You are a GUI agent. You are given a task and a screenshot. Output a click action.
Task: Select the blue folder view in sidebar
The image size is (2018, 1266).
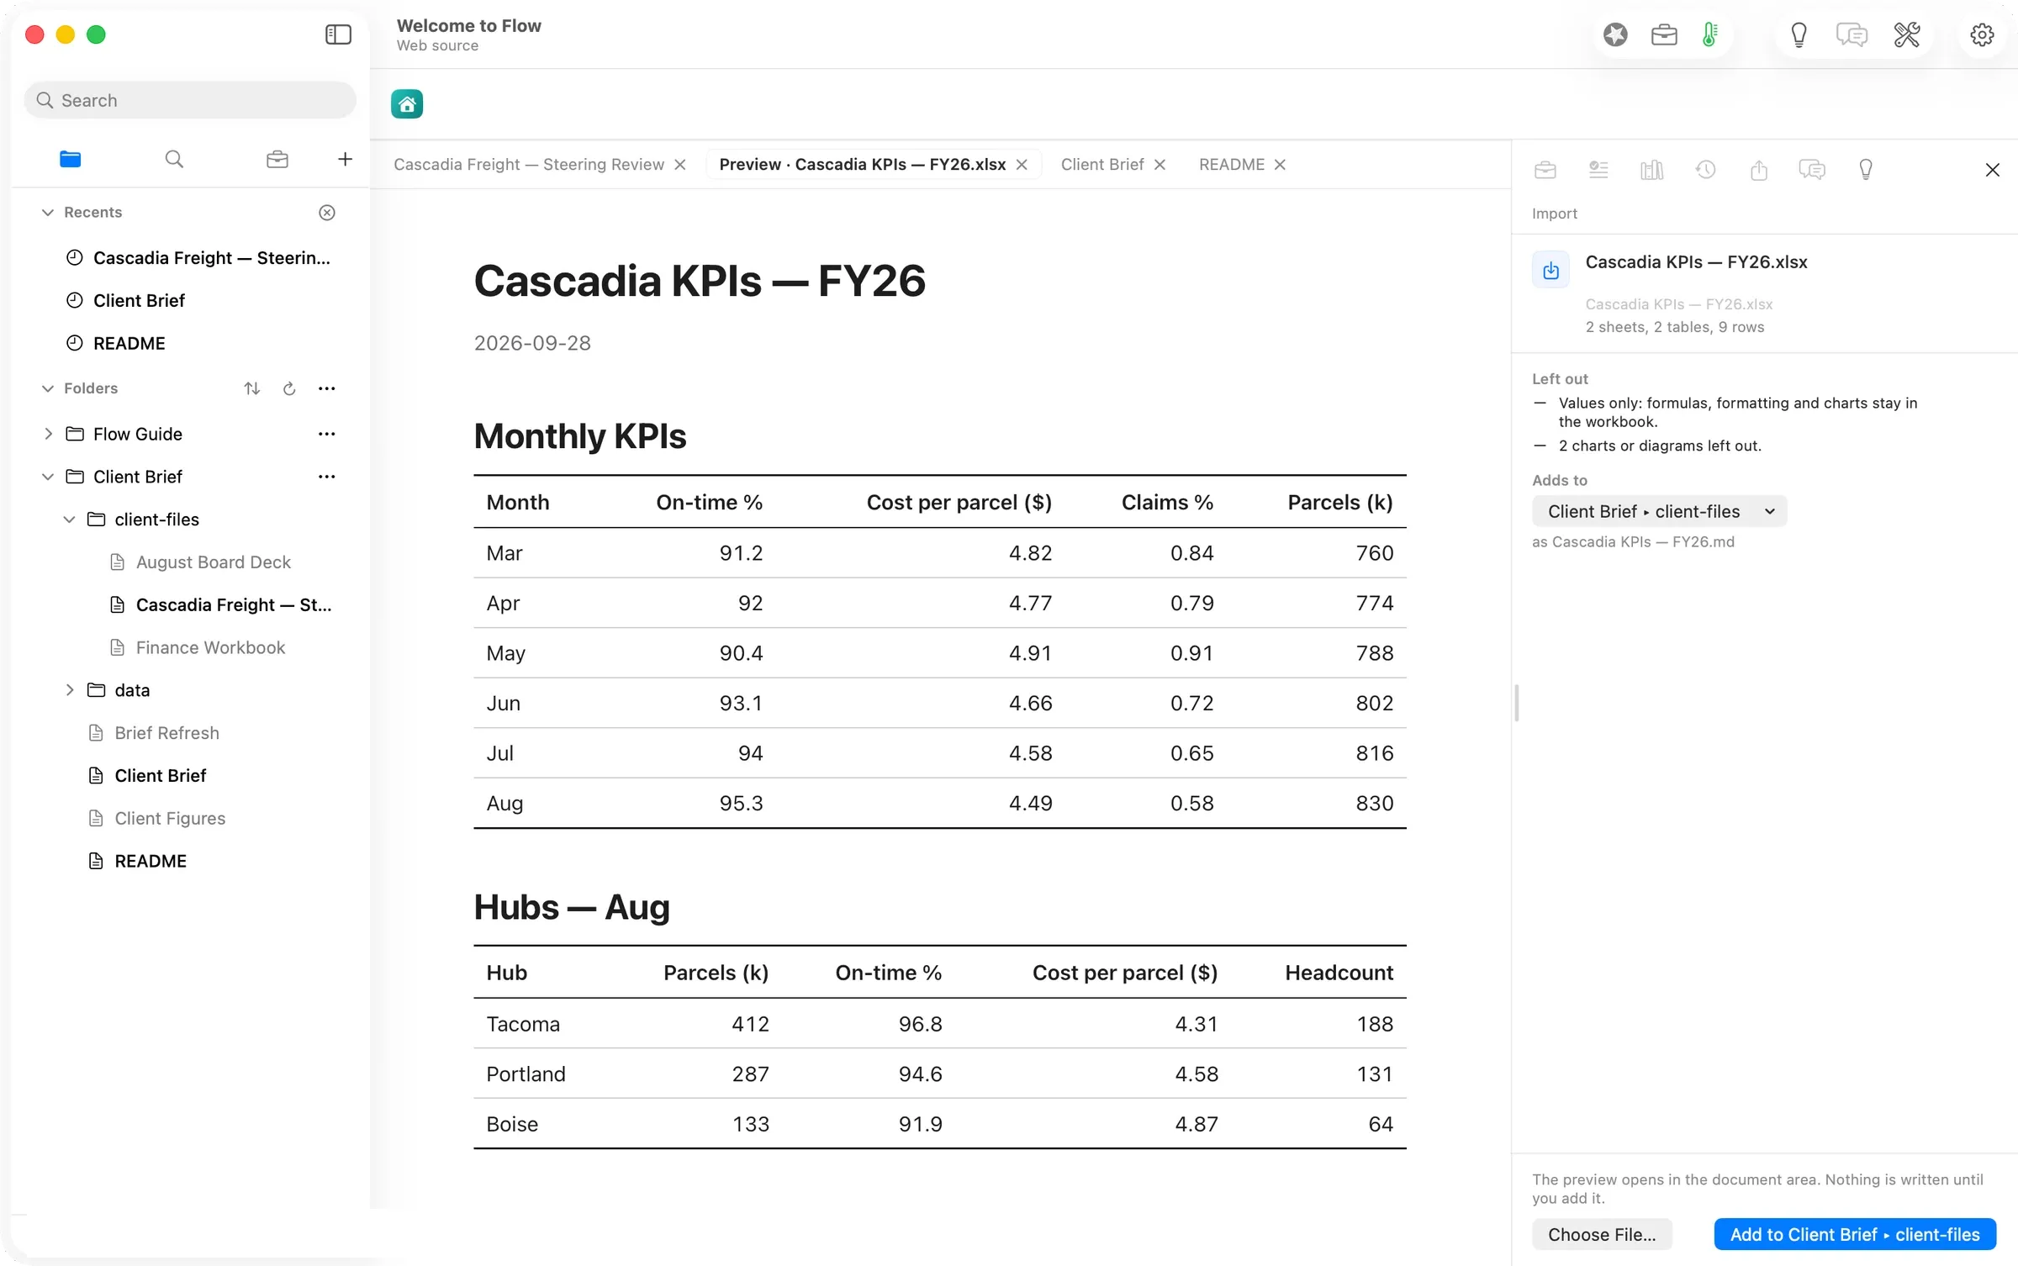pyautogui.click(x=71, y=159)
